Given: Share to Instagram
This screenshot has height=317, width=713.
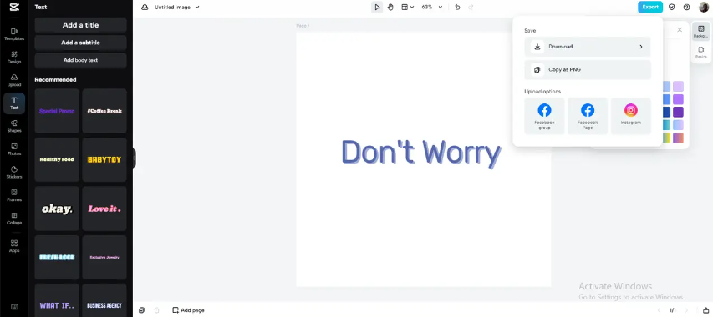Looking at the screenshot, I should click(x=631, y=116).
